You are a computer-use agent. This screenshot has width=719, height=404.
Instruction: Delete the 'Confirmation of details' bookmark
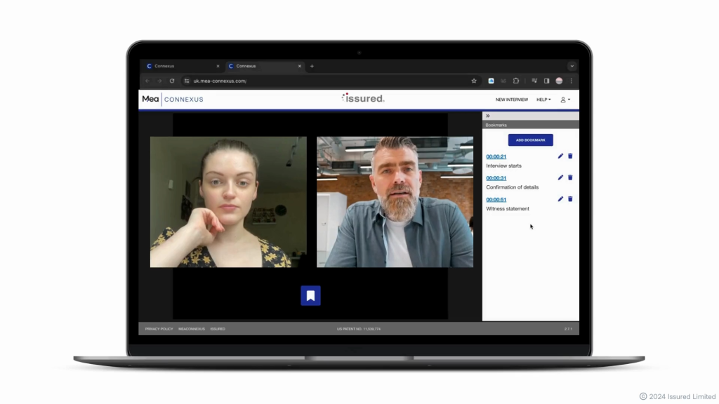point(570,177)
